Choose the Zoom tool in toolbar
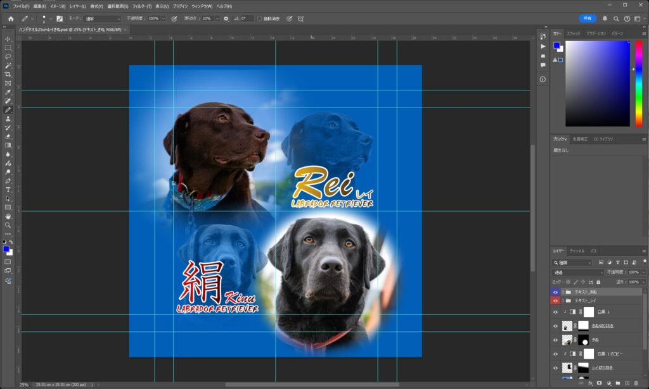649x389 pixels. [x=8, y=225]
